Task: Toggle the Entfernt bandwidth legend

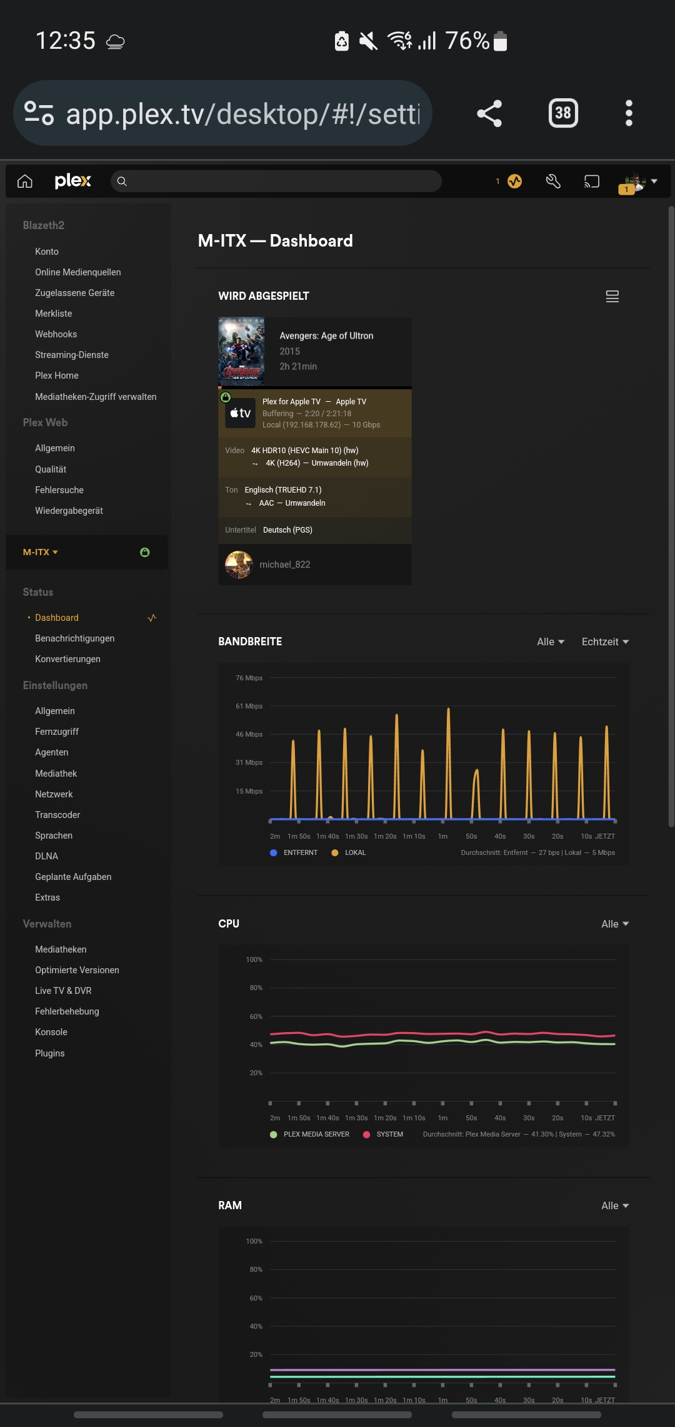Action: pos(294,852)
